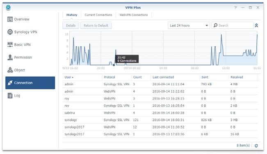267x154 pixels.
Task: Click the VPN Plus app logo icon
Action: point(8,7)
